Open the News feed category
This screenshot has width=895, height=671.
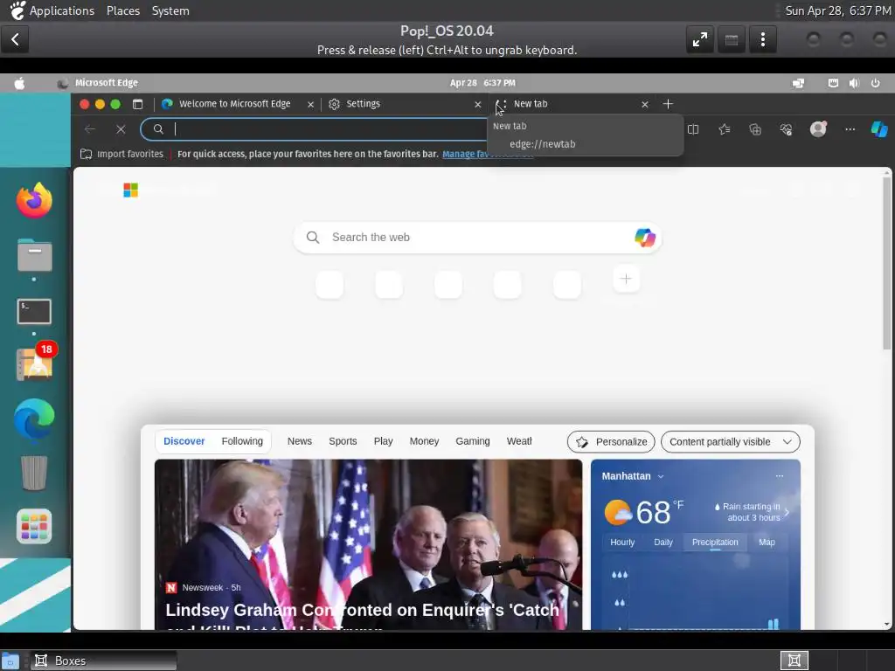point(300,441)
